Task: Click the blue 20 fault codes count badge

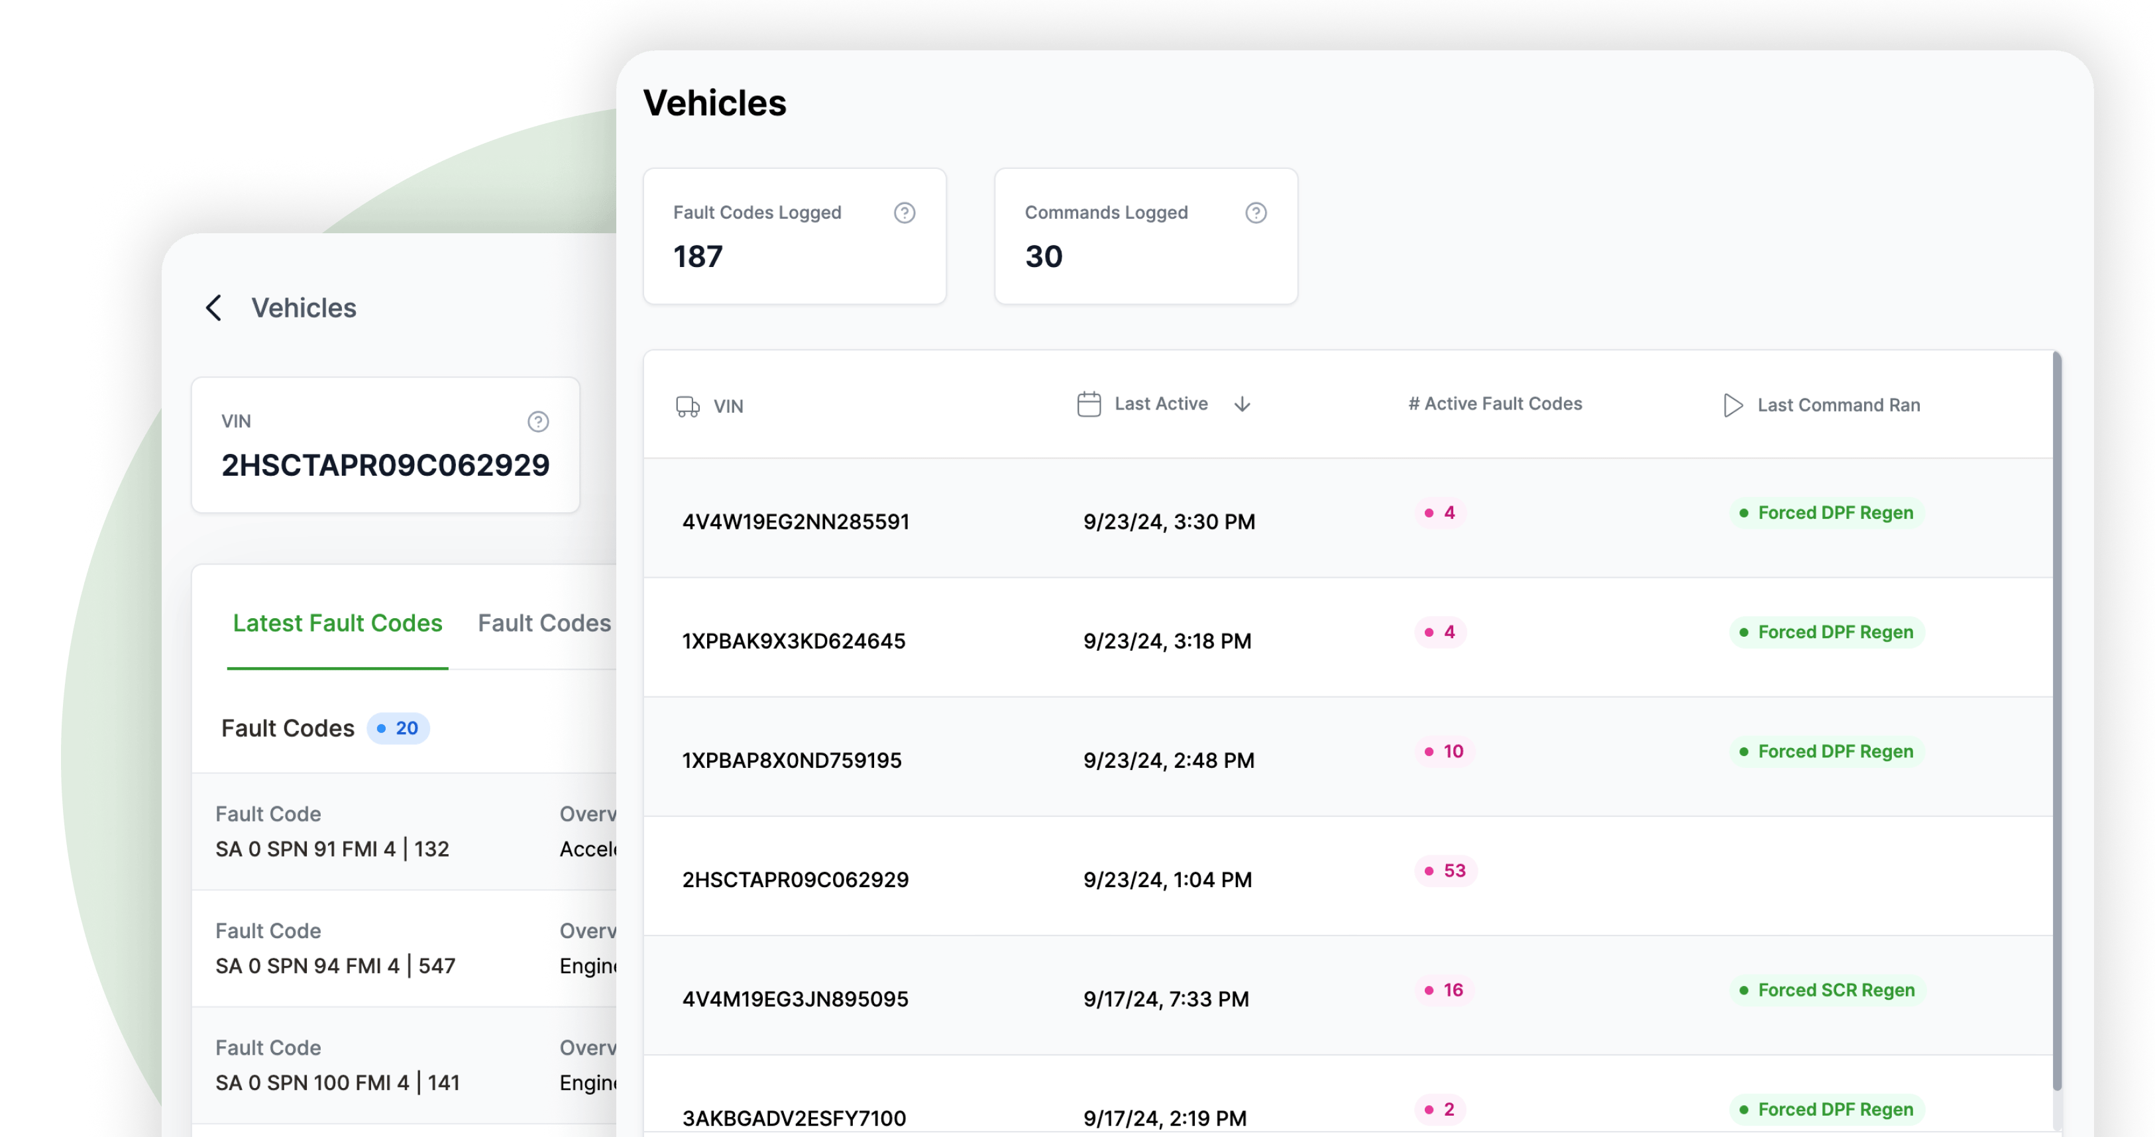Action: (x=398, y=729)
